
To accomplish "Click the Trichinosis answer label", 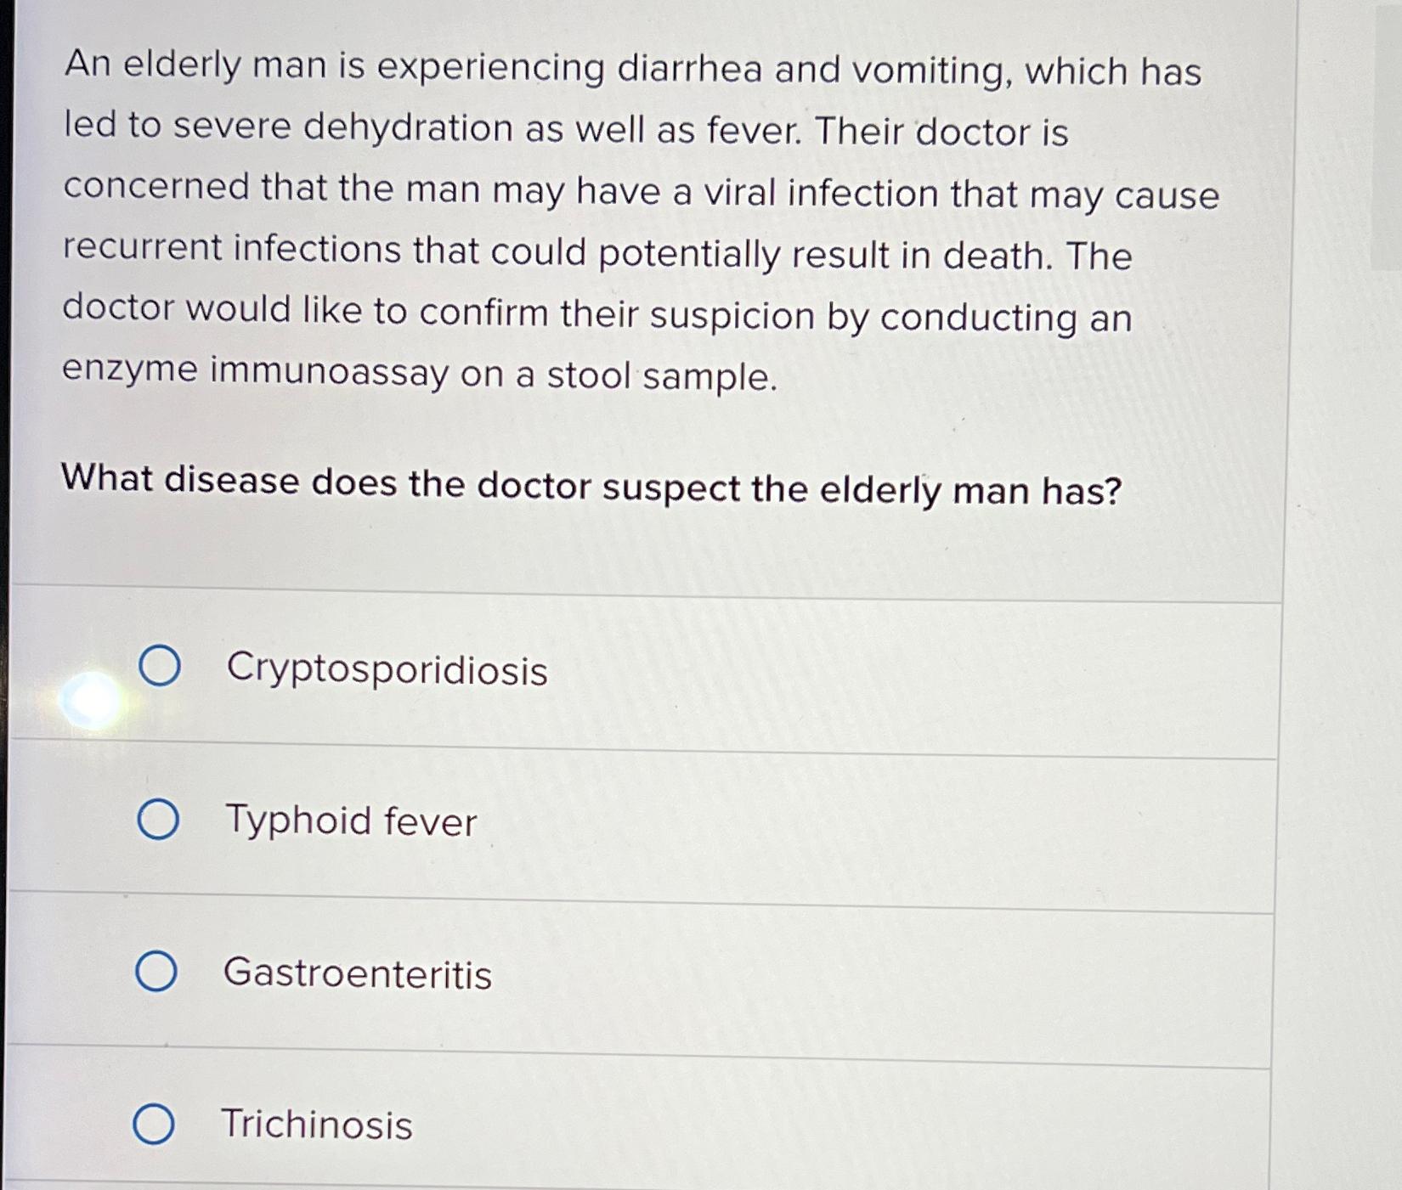I will pos(316,1126).
